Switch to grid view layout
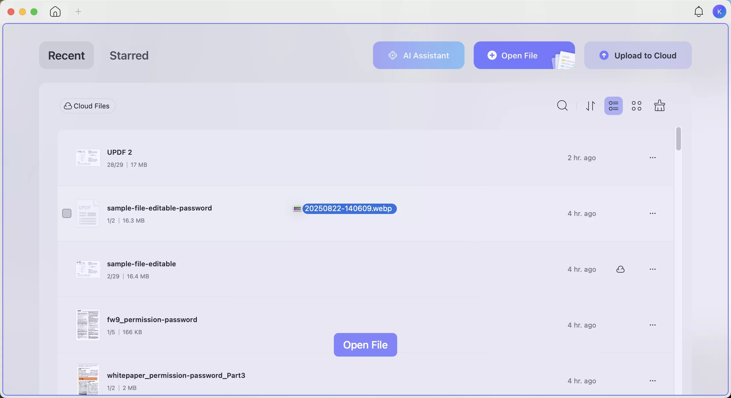 click(637, 106)
